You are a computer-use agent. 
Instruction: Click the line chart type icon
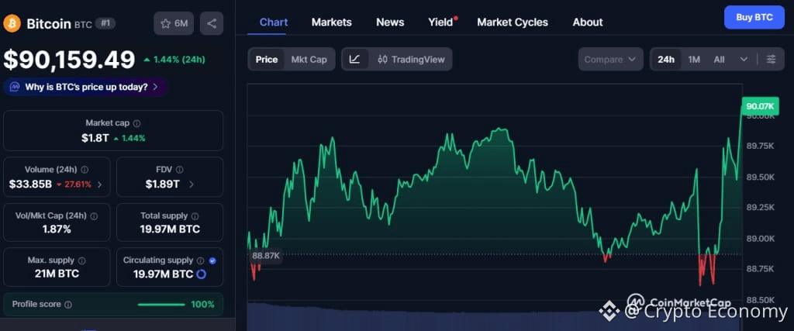point(355,59)
